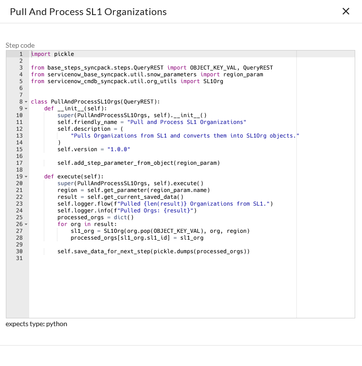Click the version string "1.0.0"

(x=118, y=149)
